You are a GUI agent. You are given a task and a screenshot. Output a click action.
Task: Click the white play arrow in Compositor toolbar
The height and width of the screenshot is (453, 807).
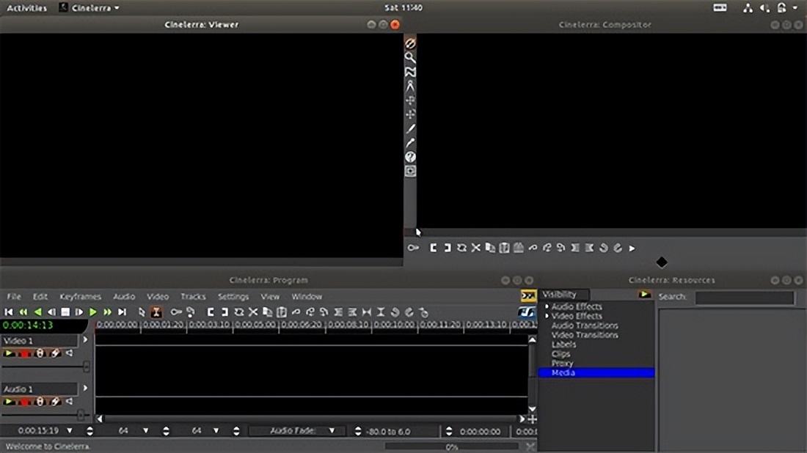[x=632, y=248]
